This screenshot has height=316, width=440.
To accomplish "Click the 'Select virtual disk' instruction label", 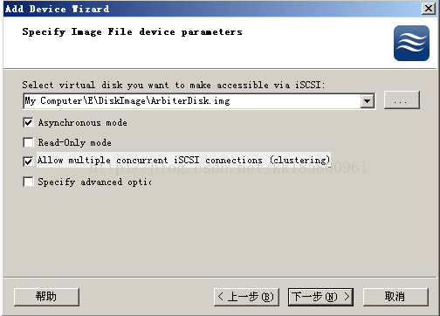I will [174, 85].
